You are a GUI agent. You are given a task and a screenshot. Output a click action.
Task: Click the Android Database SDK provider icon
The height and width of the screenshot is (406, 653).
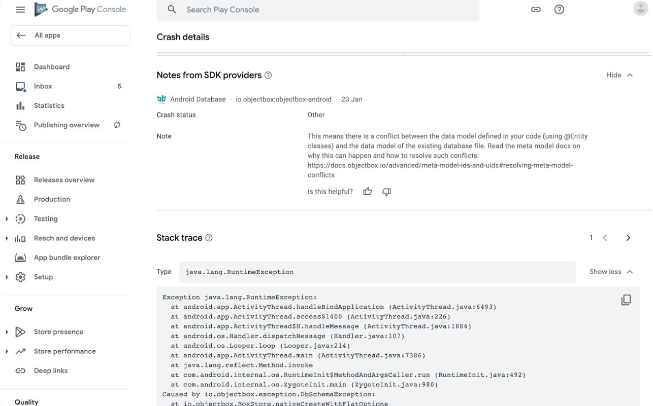pyautogui.click(x=161, y=99)
